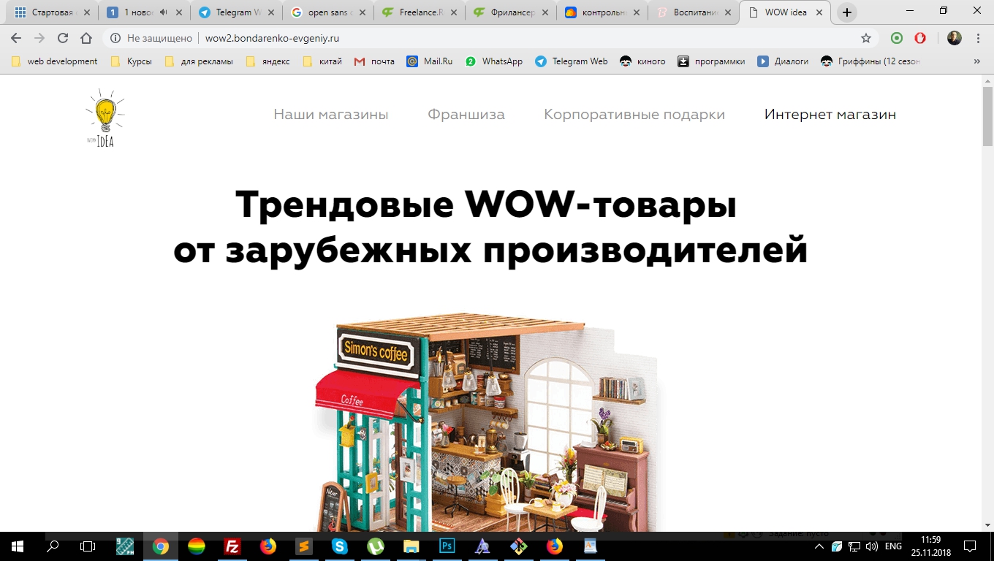Show more bookmarks with the chevron
The image size is (994, 561).
pyautogui.click(x=977, y=61)
